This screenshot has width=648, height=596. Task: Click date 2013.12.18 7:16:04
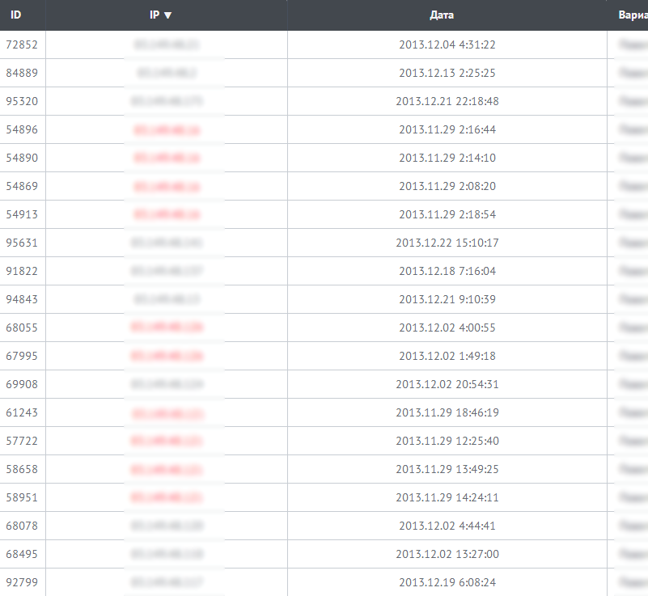point(447,271)
